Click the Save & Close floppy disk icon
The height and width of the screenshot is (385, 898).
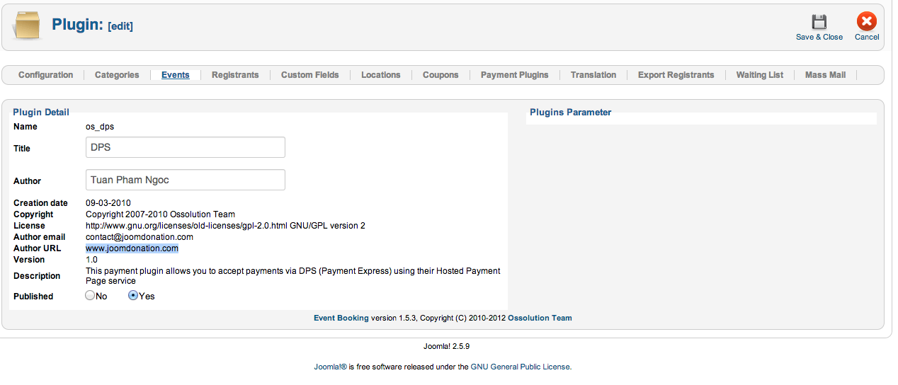[x=819, y=23]
